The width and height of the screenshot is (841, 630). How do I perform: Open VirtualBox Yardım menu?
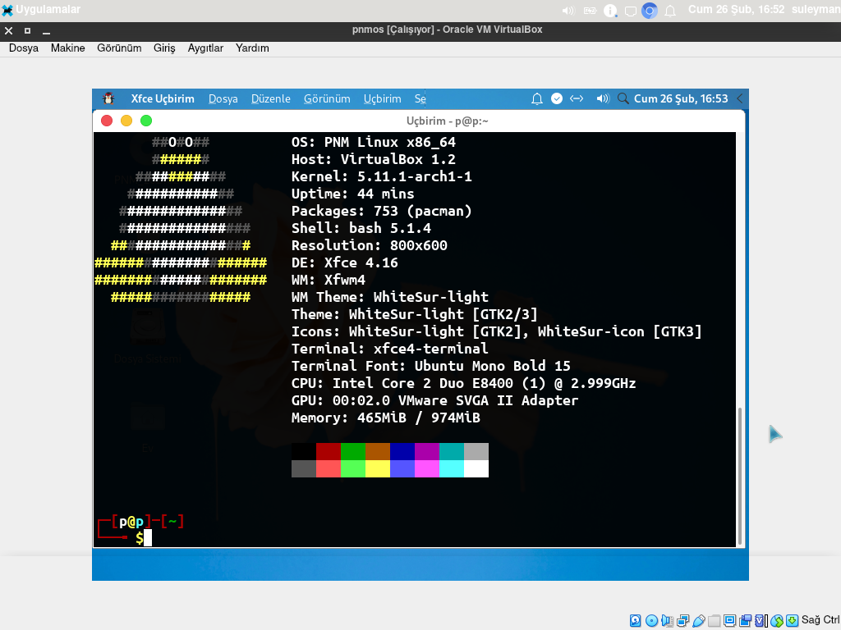pos(252,48)
